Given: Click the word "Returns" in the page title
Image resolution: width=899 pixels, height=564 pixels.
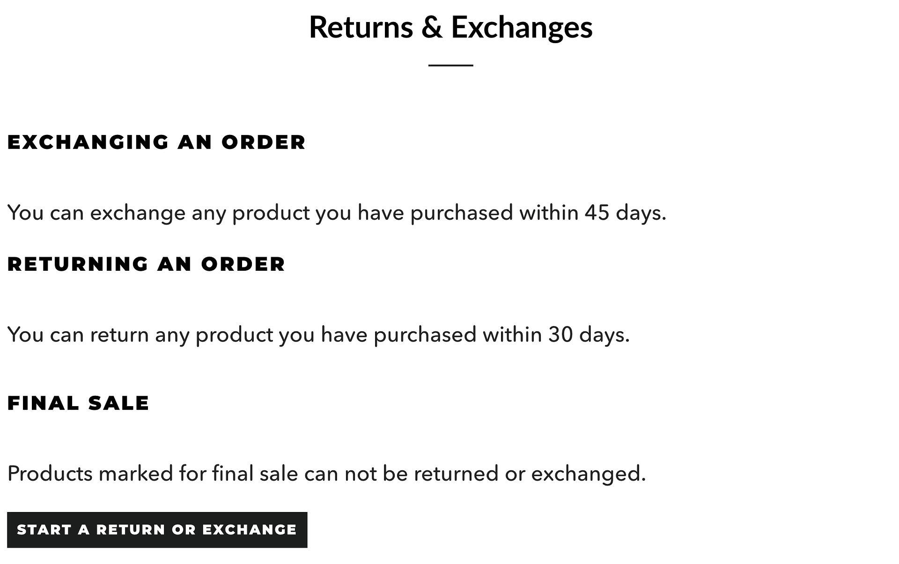Looking at the screenshot, I should click(361, 27).
